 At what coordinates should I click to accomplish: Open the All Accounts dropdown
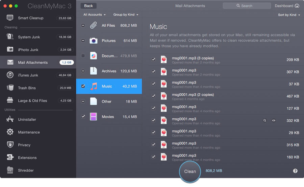(x=95, y=15)
